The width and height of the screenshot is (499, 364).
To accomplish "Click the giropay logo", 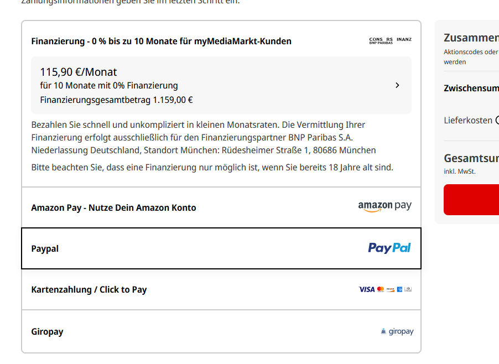I will 397,331.
